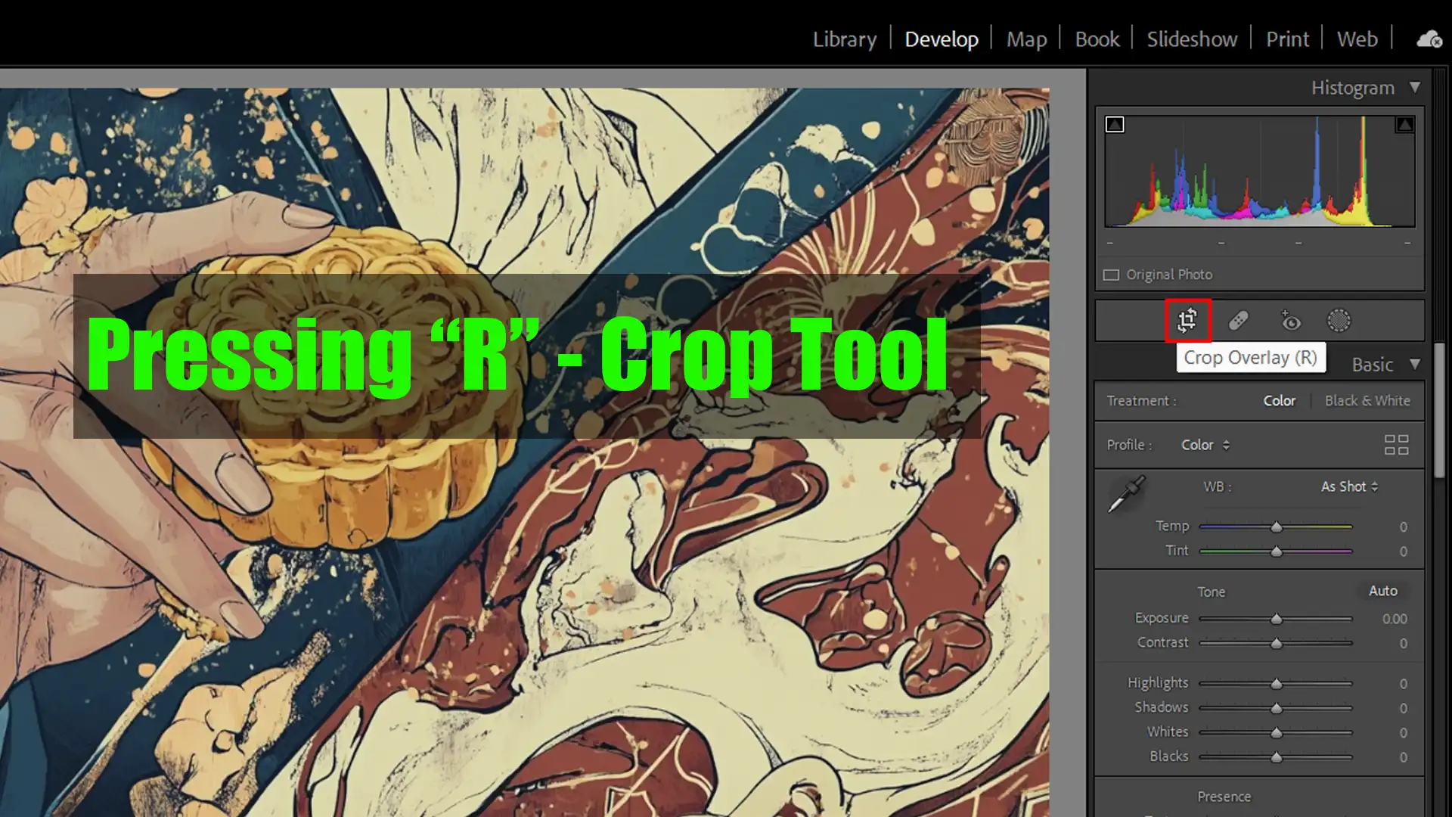The height and width of the screenshot is (817, 1452).
Task: Collapse the Histogram panel triangle
Action: point(1415,88)
